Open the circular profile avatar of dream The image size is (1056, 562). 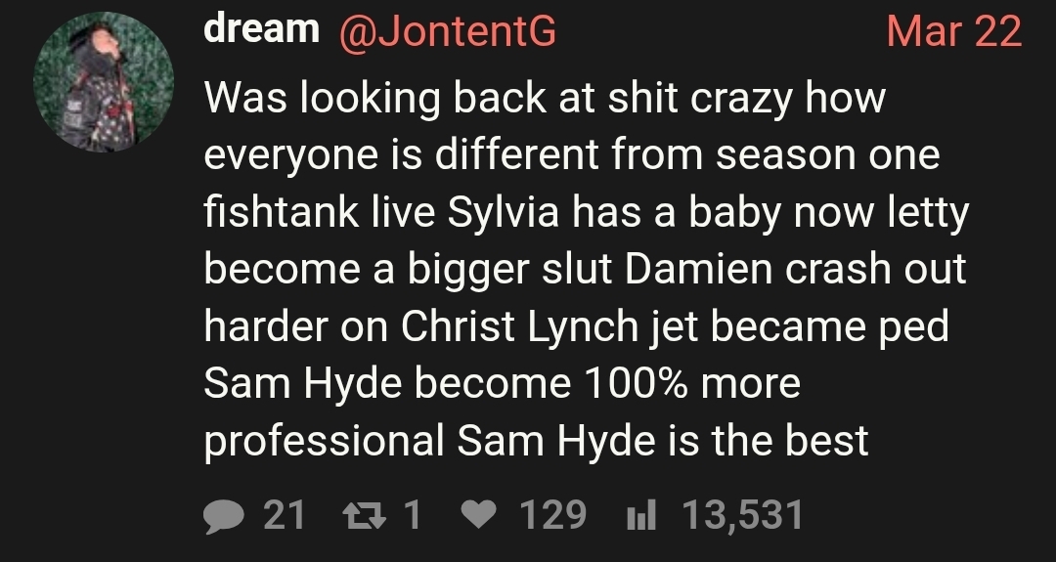point(104,82)
